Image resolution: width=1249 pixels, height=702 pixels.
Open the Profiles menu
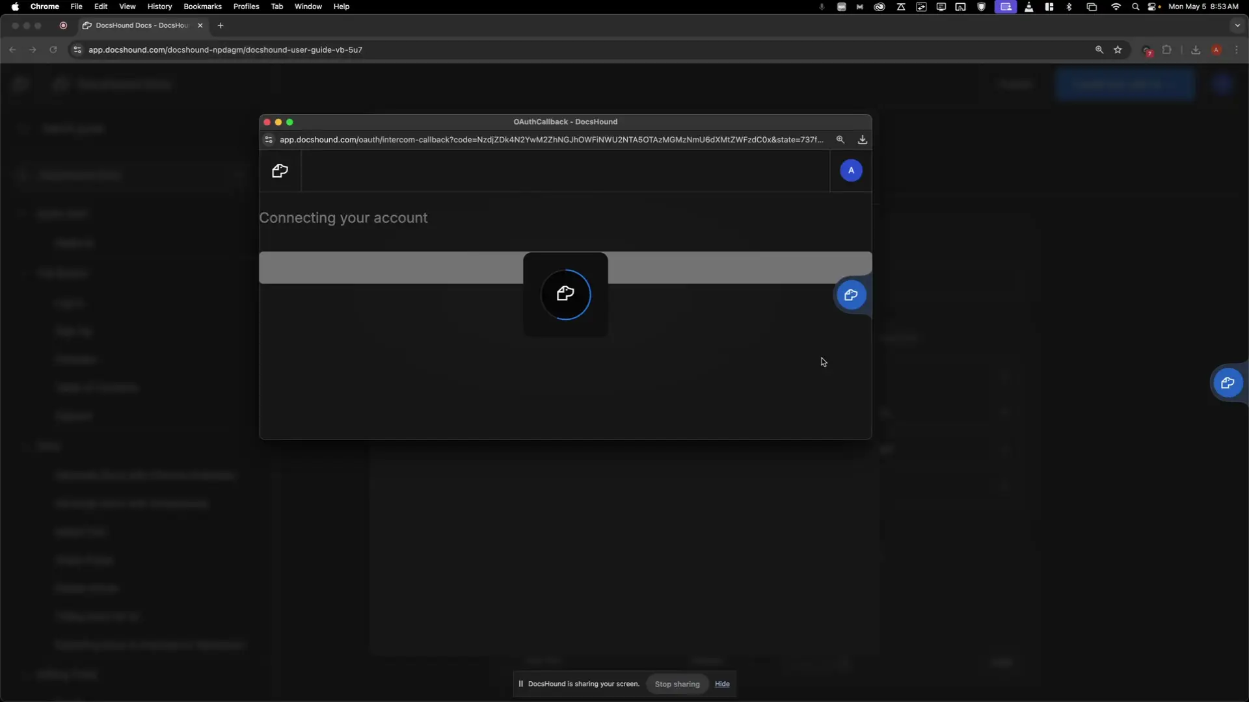point(246,6)
